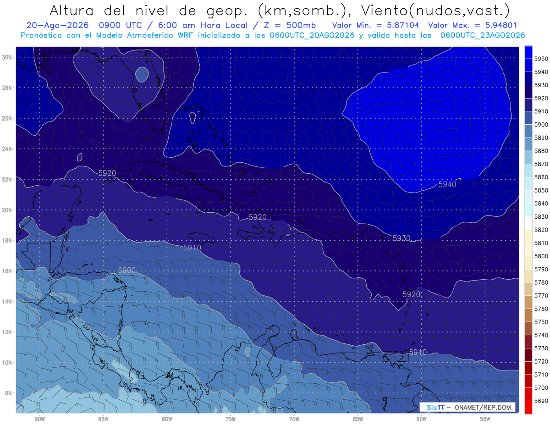Click the 8N latitude axis label
550x425 pixels.
pyautogui.click(x=9, y=393)
